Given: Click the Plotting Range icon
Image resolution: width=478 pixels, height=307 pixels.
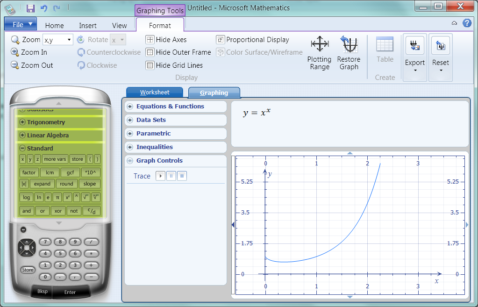Looking at the screenshot, I should pos(320,44).
